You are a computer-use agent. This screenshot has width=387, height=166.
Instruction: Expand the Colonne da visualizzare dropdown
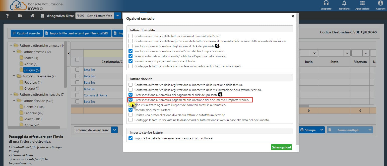coord(114,130)
